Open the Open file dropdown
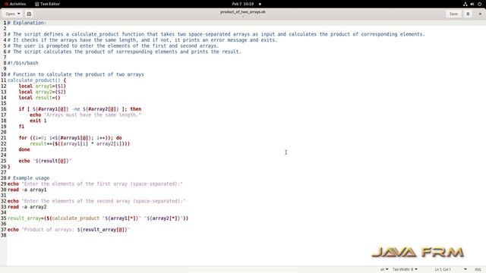The image size is (486, 273). 12,14
